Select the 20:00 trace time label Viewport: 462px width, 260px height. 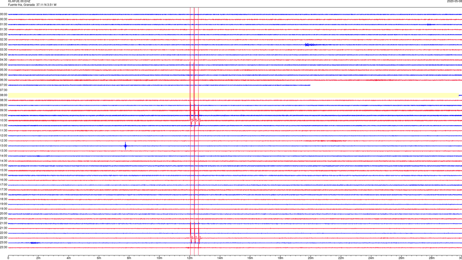(3, 214)
